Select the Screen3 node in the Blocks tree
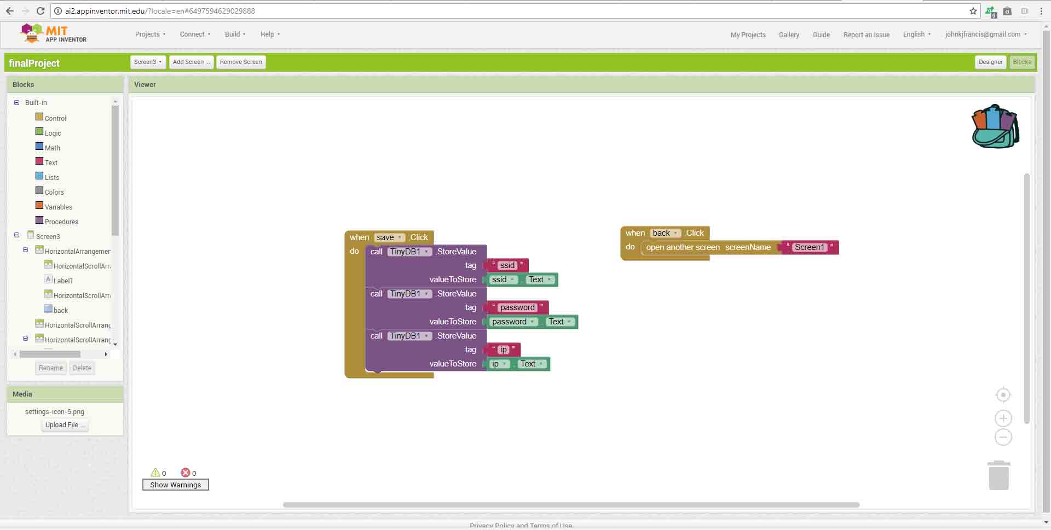This screenshot has height=530, width=1051. point(48,236)
